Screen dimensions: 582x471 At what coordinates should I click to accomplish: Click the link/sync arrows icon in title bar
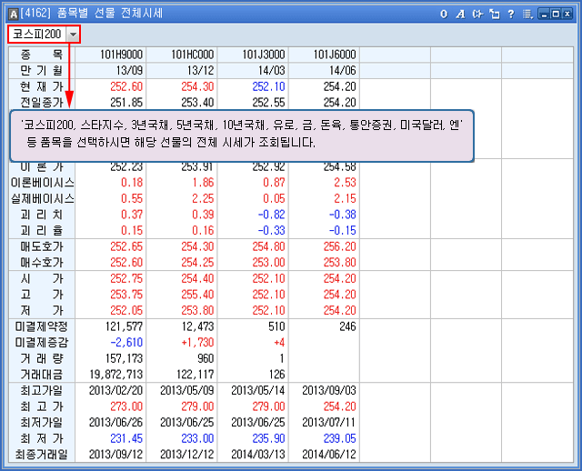(477, 15)
